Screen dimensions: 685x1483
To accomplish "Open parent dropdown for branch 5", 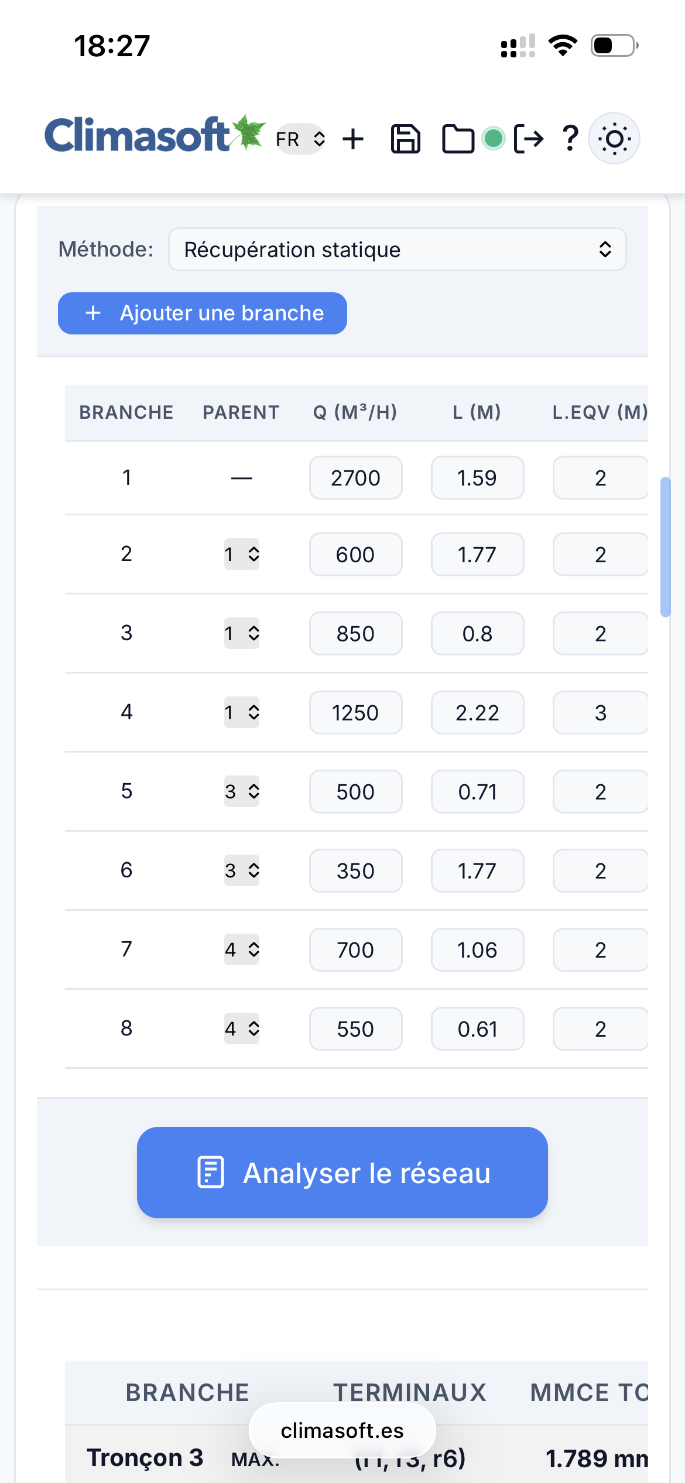I will (x=242, y=791).
